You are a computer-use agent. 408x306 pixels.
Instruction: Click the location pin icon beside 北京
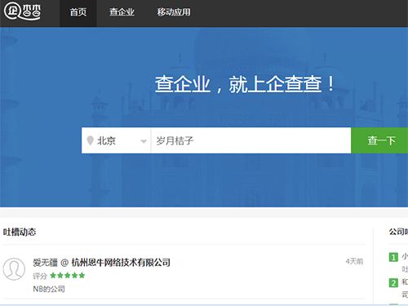(90, 140)
